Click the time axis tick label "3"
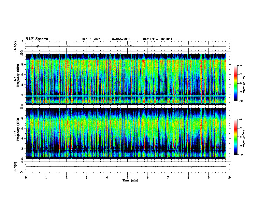 coord(87,178)
